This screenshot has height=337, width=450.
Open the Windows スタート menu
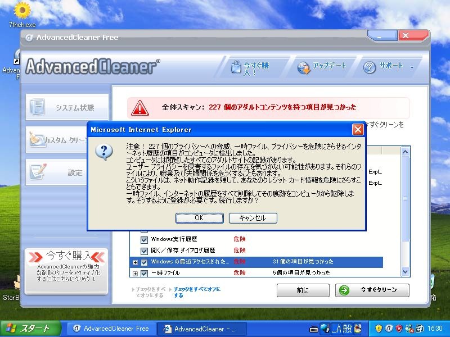pyautogui.click(x=30, y=329)
